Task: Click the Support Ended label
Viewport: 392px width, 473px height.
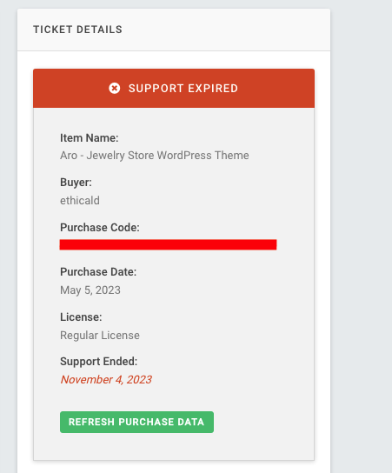Action: (98, 362)
